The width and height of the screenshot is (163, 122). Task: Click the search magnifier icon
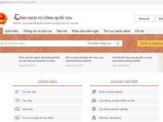coord(118,43)
